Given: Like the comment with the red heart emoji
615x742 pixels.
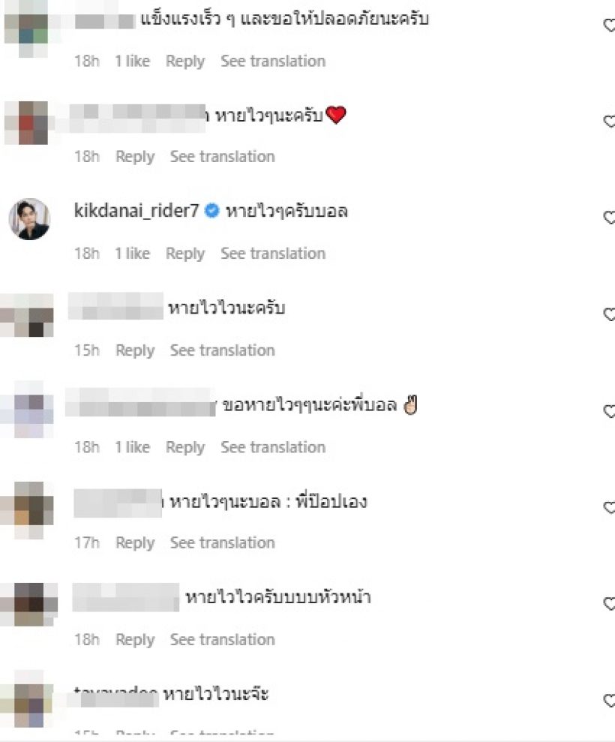Looking at the screenshot, I should point(610,121).
